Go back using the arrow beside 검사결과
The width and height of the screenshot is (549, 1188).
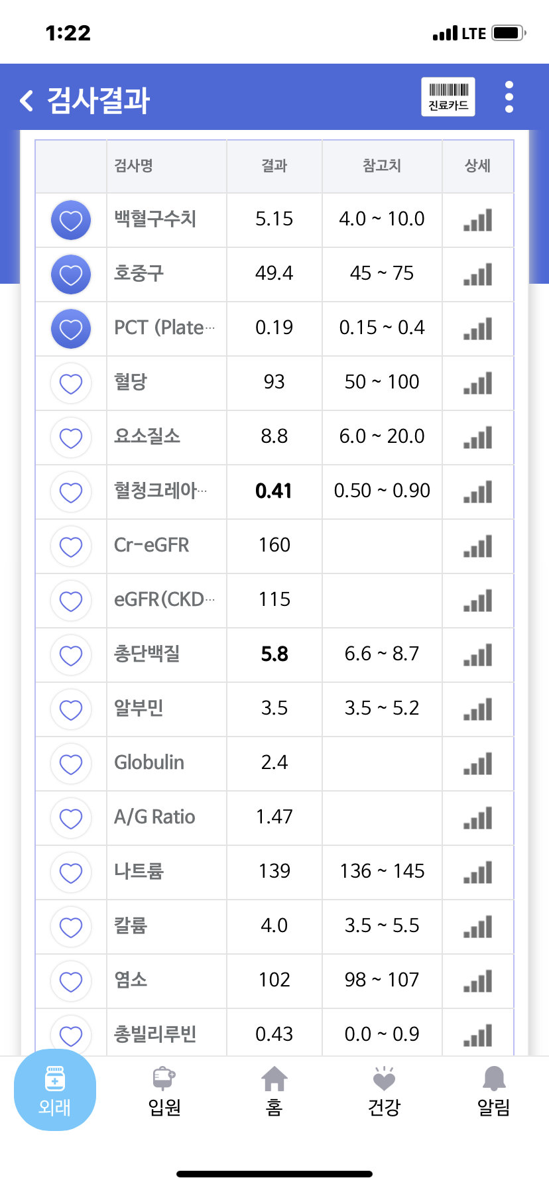pyautogui.click(x=27, y=101)
